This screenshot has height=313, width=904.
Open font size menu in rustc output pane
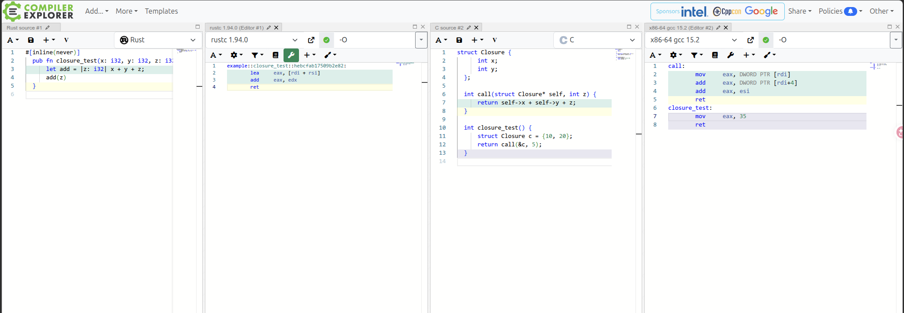coord(216,55)
